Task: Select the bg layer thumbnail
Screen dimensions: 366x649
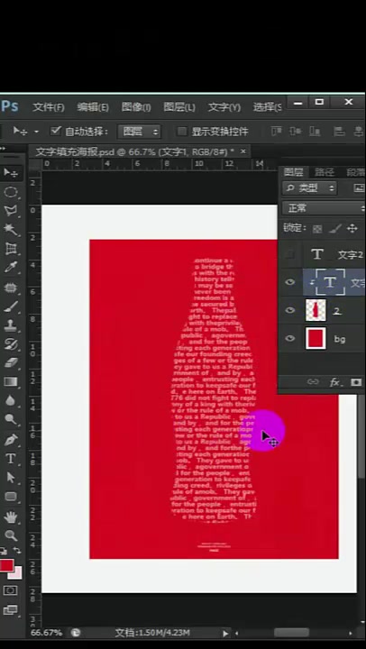Action: click(316, 339)
